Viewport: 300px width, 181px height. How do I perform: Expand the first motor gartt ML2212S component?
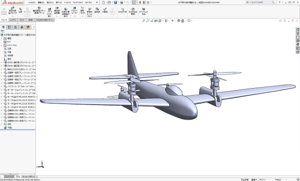[1, 97]
